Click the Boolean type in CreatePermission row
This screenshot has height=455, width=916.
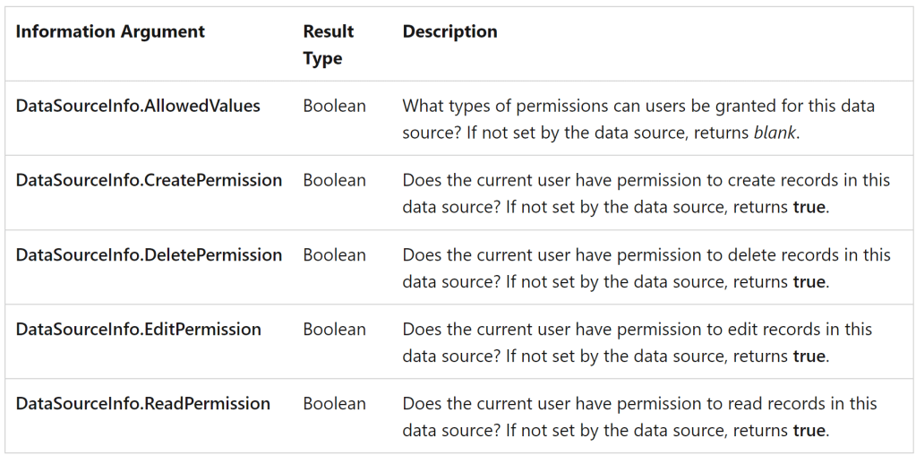point(334,180)
